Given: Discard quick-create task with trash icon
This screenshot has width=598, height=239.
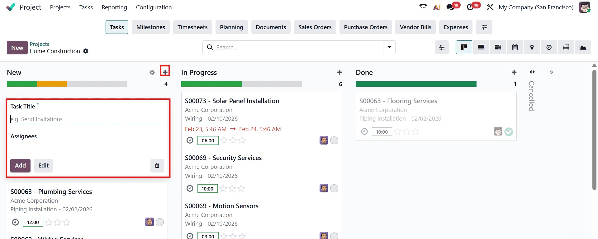Looking at the screenshot, I should click(x=157, y=166).
